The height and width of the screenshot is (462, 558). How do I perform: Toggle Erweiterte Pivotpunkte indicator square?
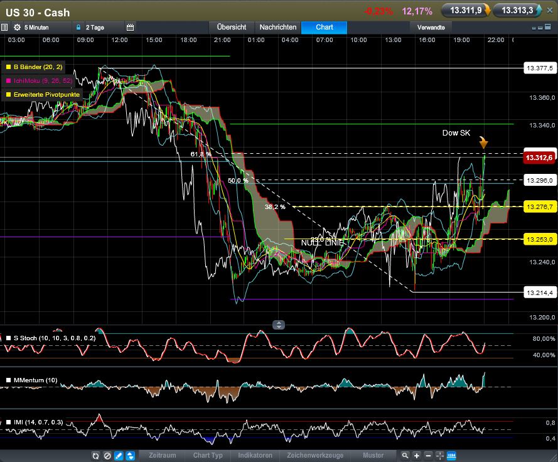tap(9, 95)
